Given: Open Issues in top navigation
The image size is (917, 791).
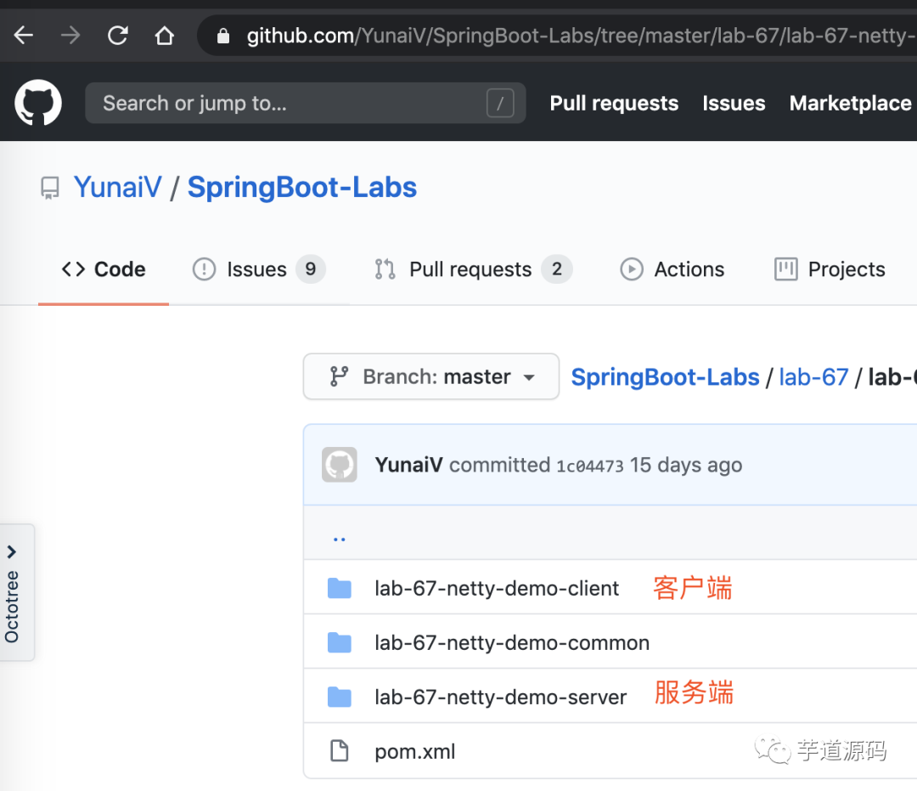Looking at the screenshot, I should 734,103.
